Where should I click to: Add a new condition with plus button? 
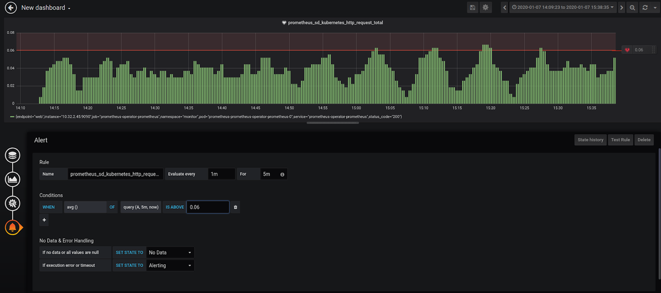(x=44, y=220)
